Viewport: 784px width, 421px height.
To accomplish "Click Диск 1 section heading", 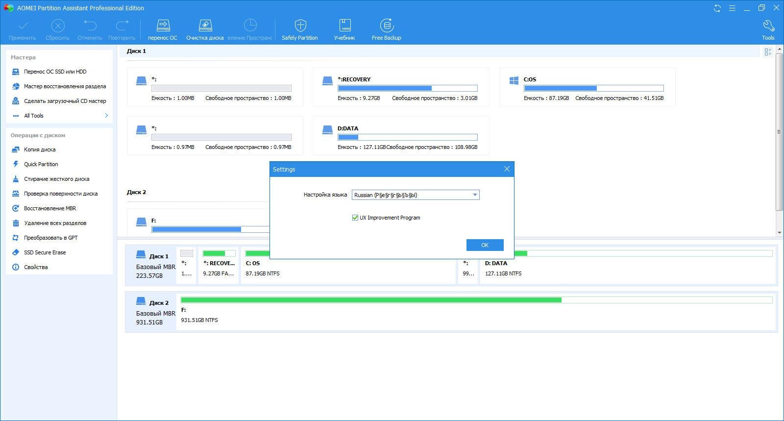I will tap(136, 51).
